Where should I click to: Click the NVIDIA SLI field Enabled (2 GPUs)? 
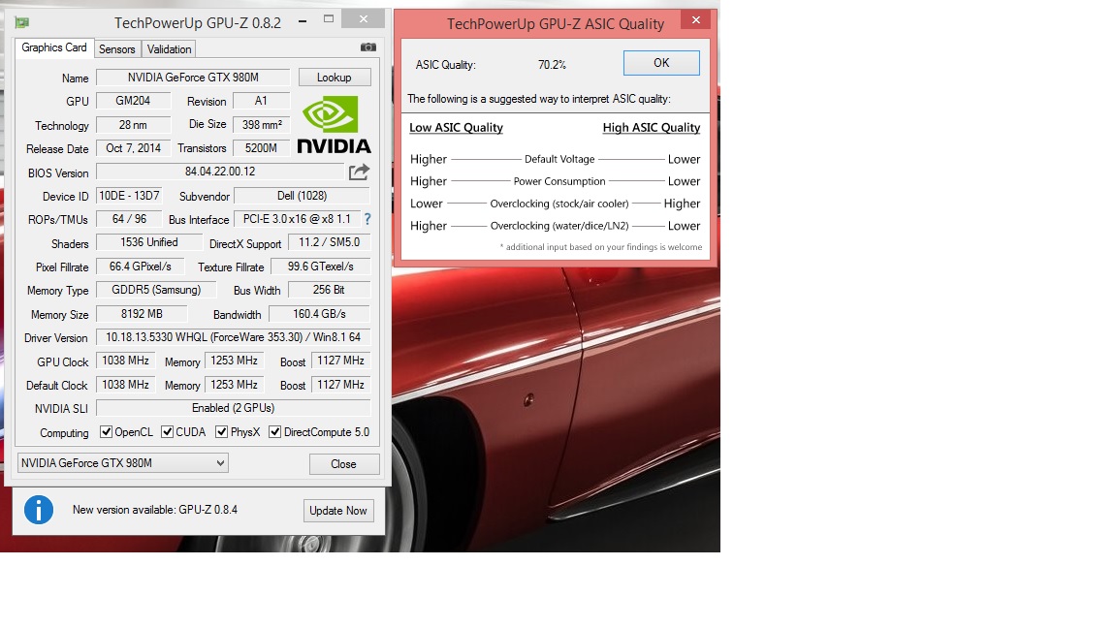[233, 408]
